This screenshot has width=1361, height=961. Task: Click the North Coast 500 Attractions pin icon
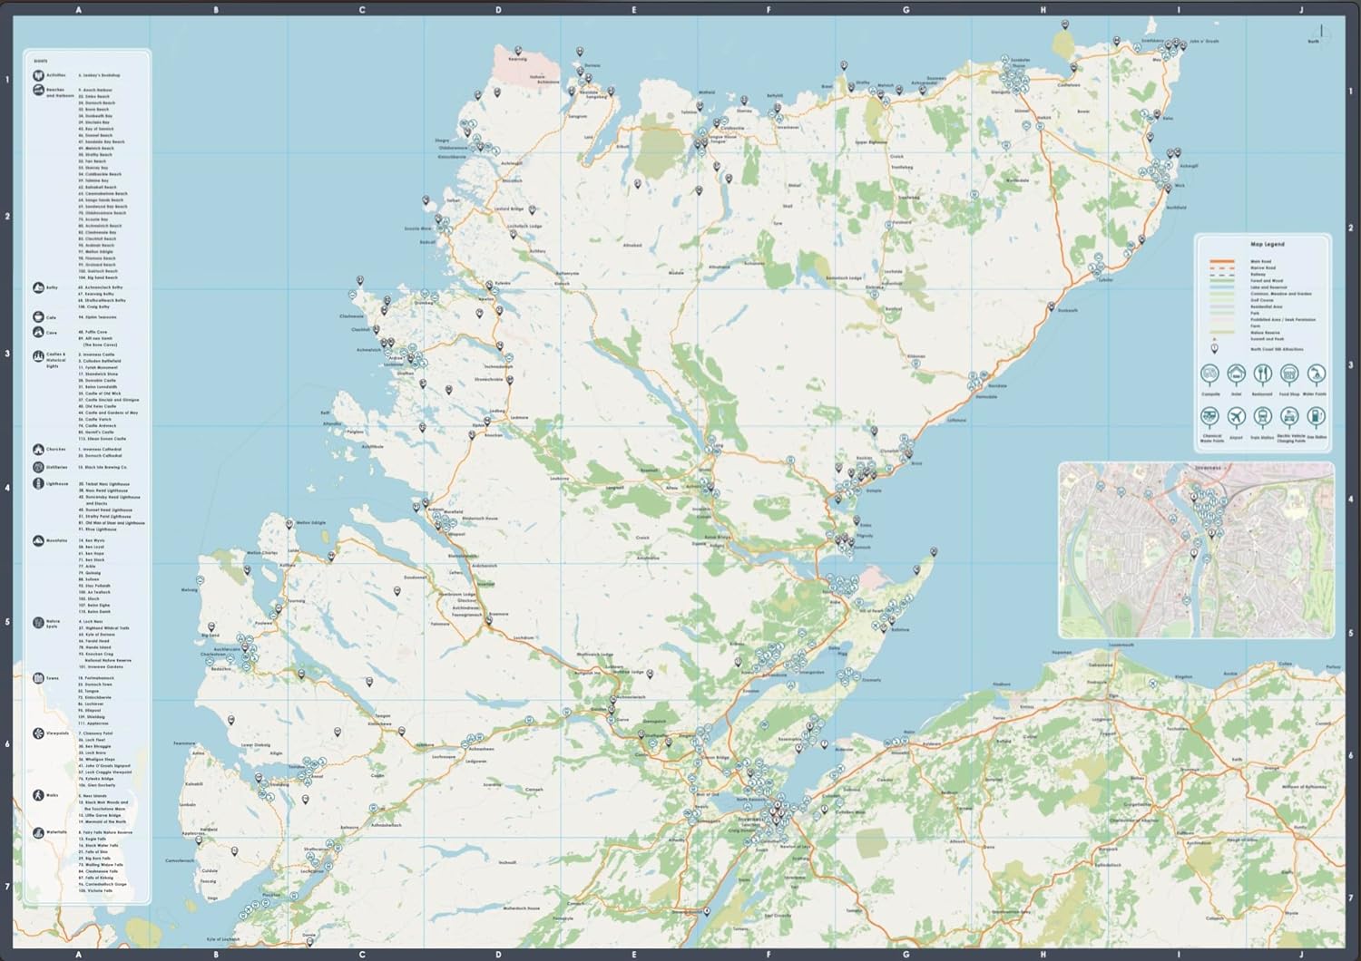click(x=1215, y=349)
